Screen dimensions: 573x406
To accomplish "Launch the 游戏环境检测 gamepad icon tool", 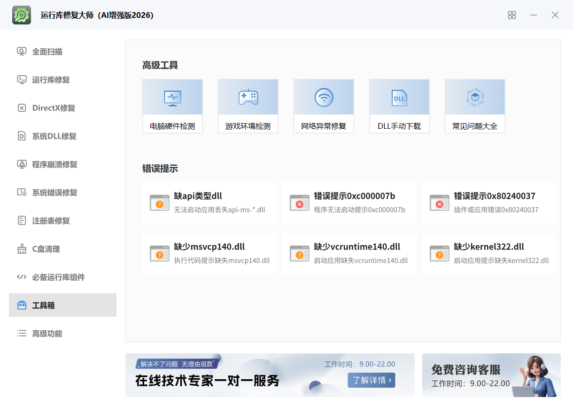I will click(248, 98).
